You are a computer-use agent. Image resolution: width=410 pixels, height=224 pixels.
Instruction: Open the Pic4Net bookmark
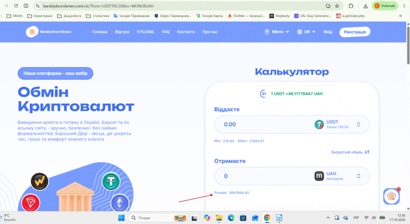pyautogui.click(x=246, y=16)
